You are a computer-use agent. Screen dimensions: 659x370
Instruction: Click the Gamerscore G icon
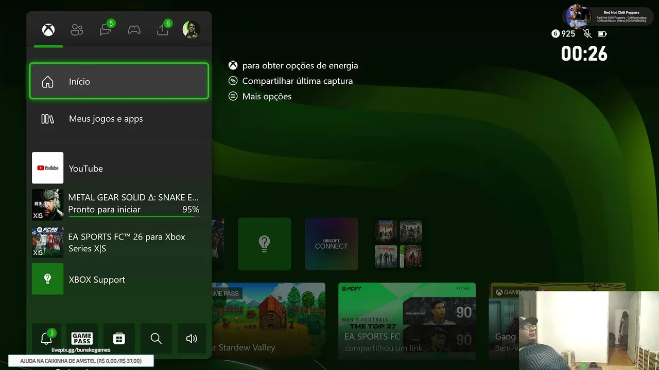(555, 34)
